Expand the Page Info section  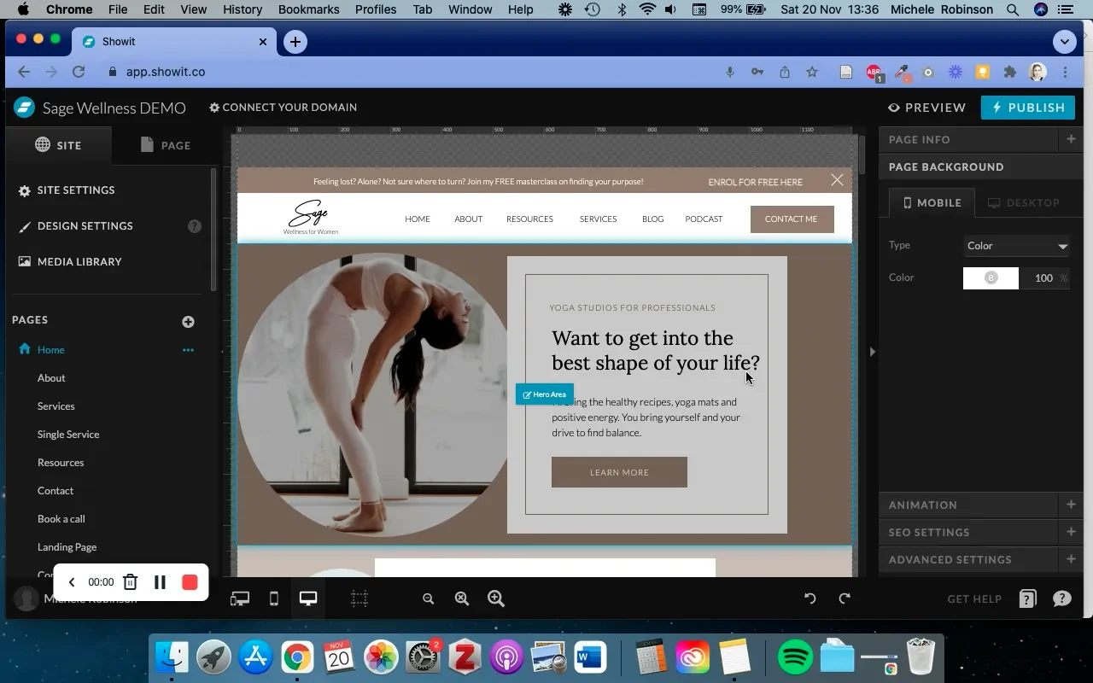coord(1071,139)
